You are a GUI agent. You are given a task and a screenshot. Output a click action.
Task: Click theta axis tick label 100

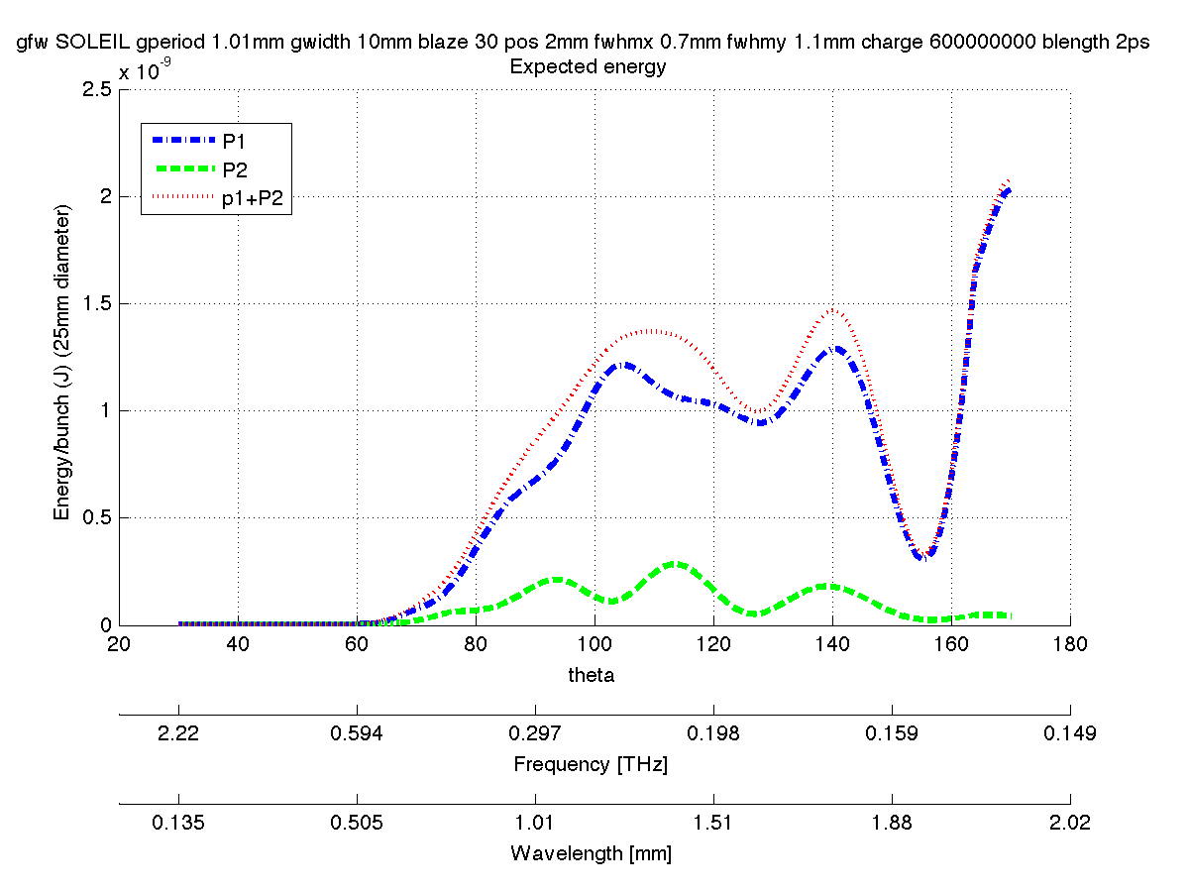coord(594,644)
